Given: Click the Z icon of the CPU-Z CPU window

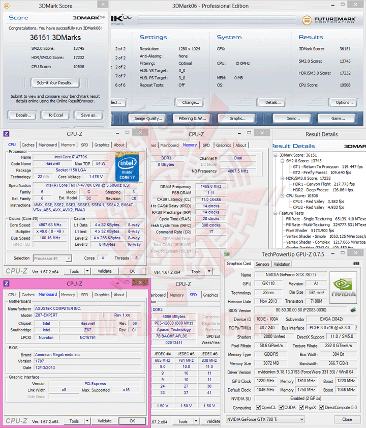Looking at the screenshot, I should 6,133.
